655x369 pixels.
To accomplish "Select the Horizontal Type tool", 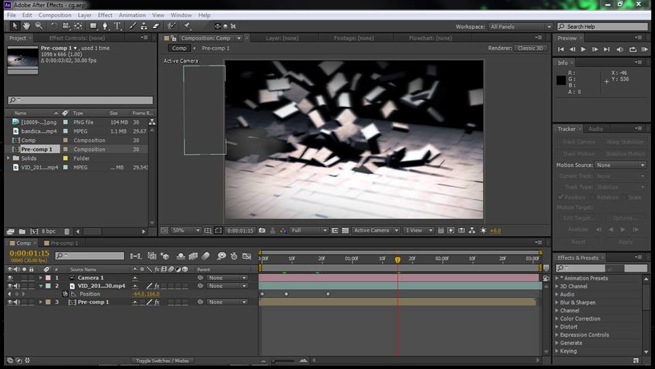I will (x=117, y=26).
